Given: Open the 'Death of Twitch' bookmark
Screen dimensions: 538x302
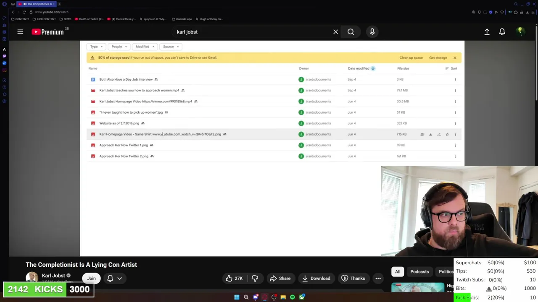Looking at the screenshot, I should 89,19.
